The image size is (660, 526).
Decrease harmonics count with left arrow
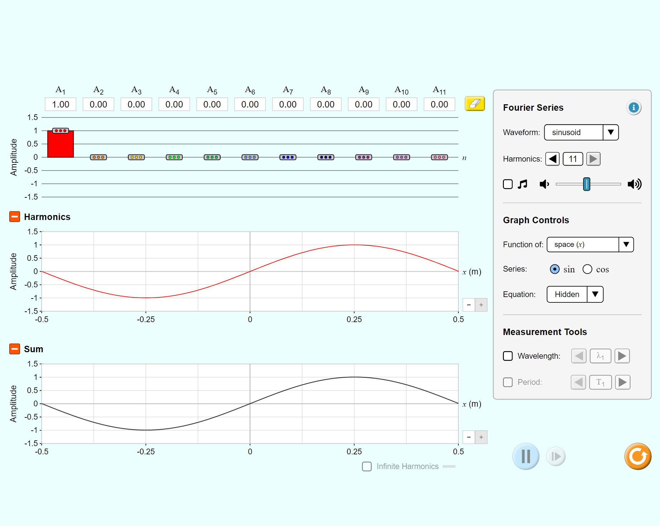[552, 159]
